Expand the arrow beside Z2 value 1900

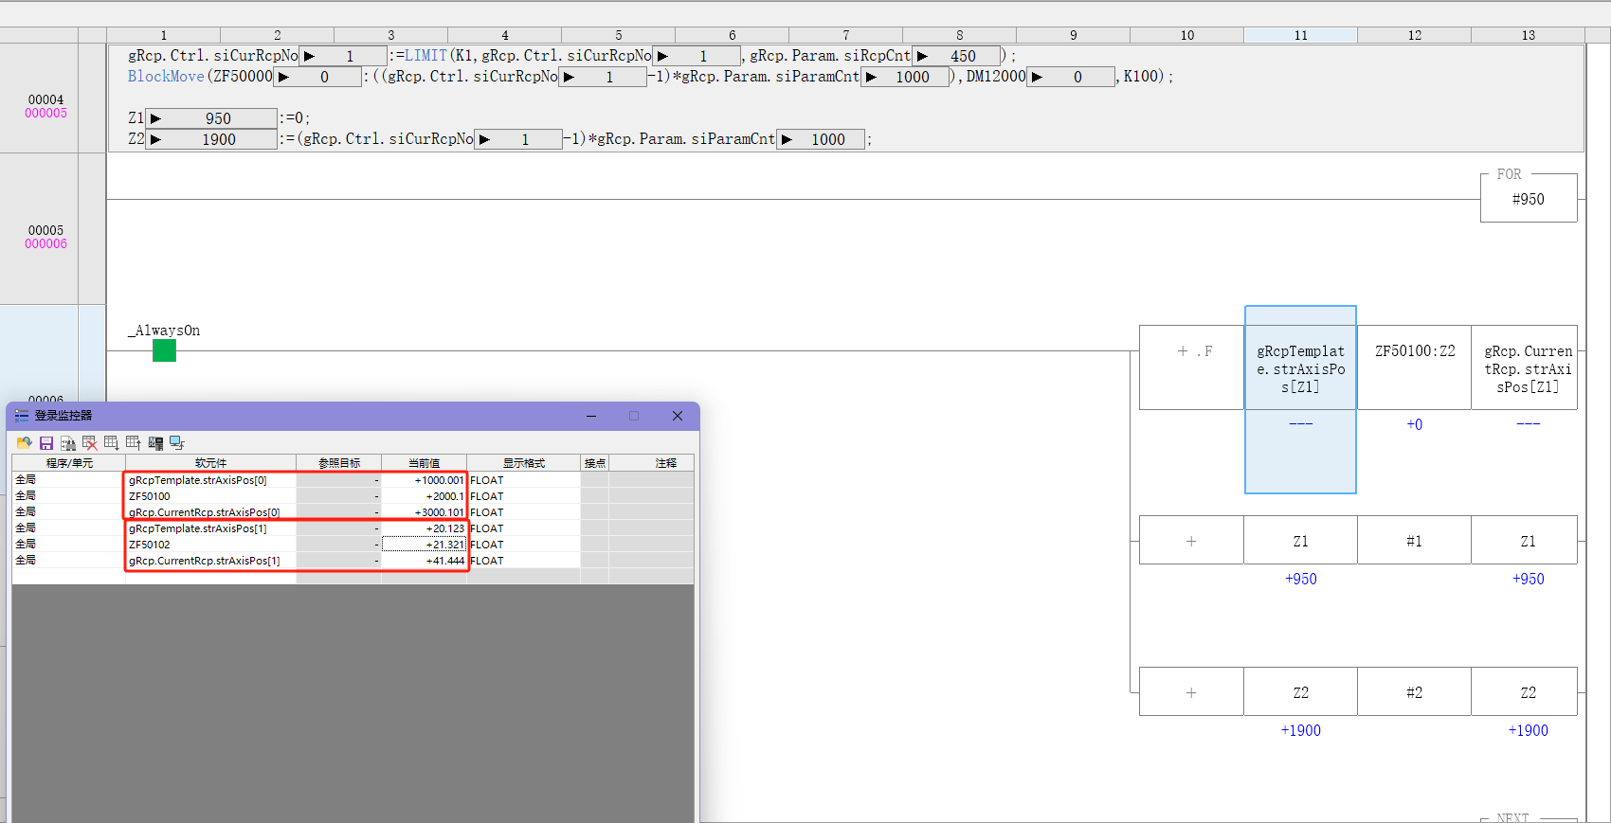[x=156, y=139]
